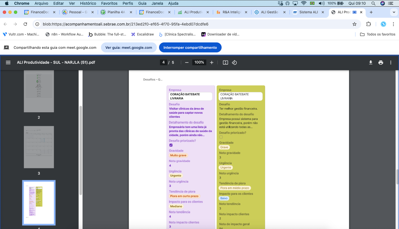Open the Perfis menu
The image size is (399, 229).
128,3
